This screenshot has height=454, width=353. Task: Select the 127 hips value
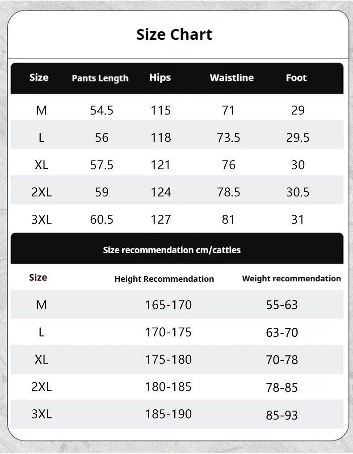pos(161,219)
